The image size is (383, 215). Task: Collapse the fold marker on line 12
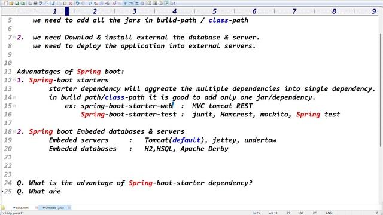point(14,80)
